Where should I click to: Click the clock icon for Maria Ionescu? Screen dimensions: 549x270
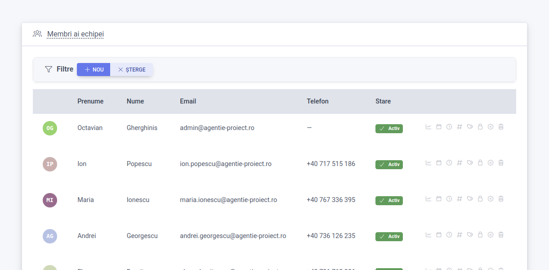[x=449, y=199]
